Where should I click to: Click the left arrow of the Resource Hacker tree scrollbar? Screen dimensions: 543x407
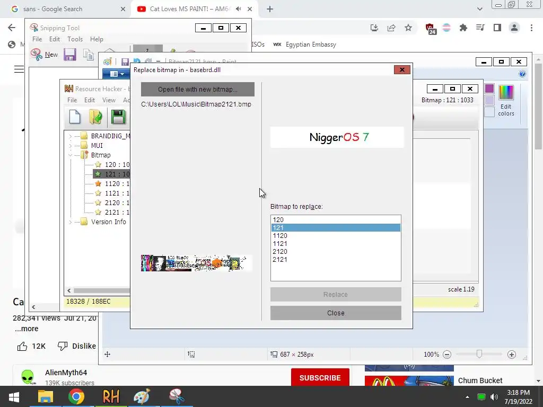(x=69, y=290)
